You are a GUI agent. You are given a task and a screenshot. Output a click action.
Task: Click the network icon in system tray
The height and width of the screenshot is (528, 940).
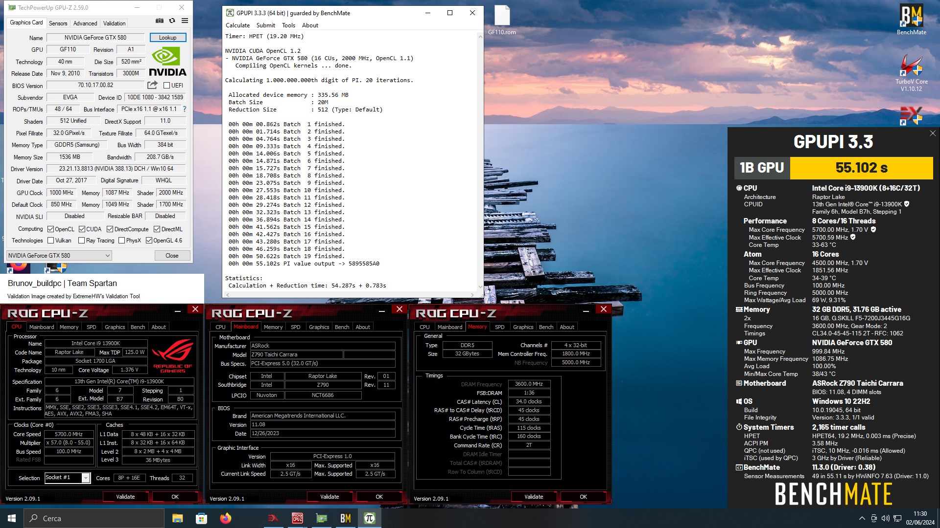[x=897, y=518]
